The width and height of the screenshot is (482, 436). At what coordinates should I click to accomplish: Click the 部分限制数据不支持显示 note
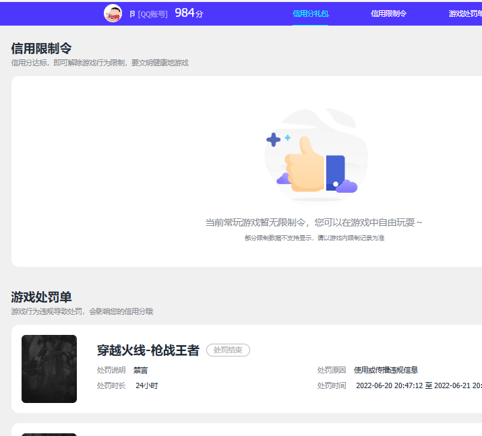[314, 238]
